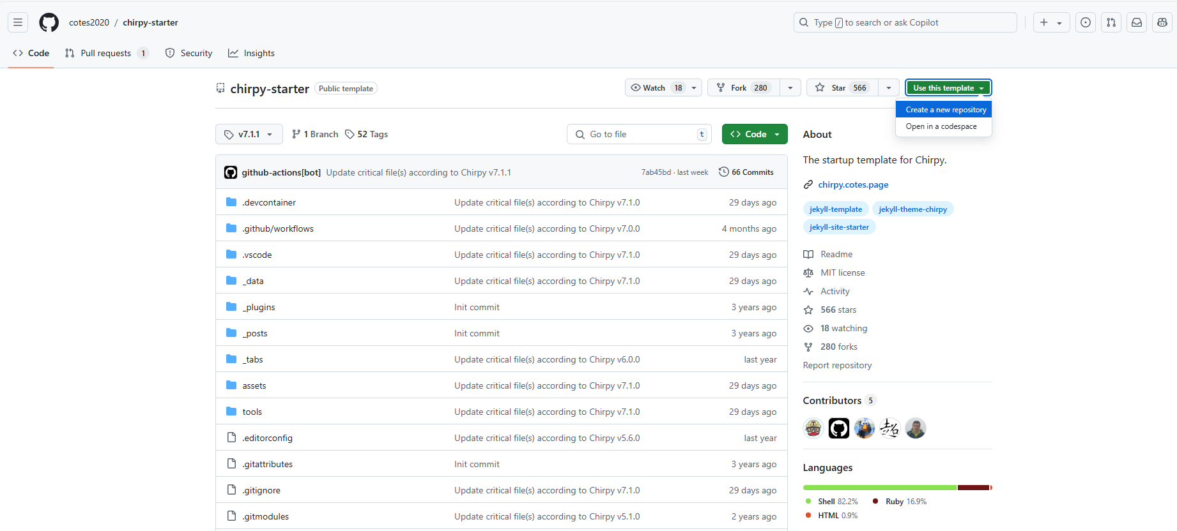The width and height of the screenshot is (1177, 531).
Task: Open the tools folder
Action: [x=252, y=412]
